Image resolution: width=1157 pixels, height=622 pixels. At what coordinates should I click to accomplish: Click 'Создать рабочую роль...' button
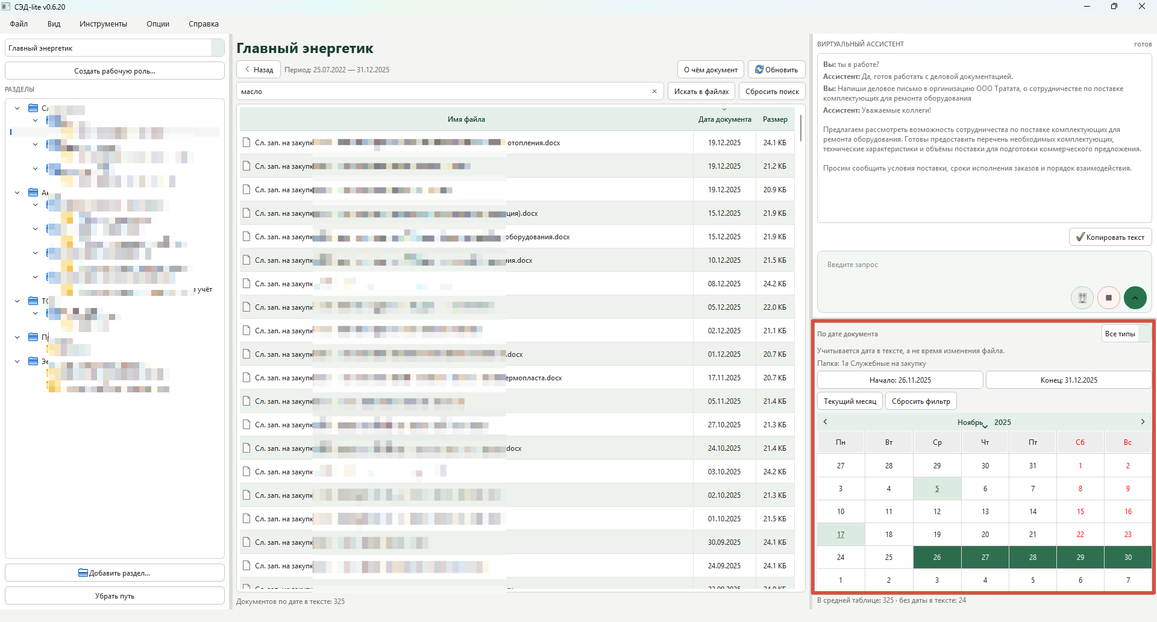(114, 71)
